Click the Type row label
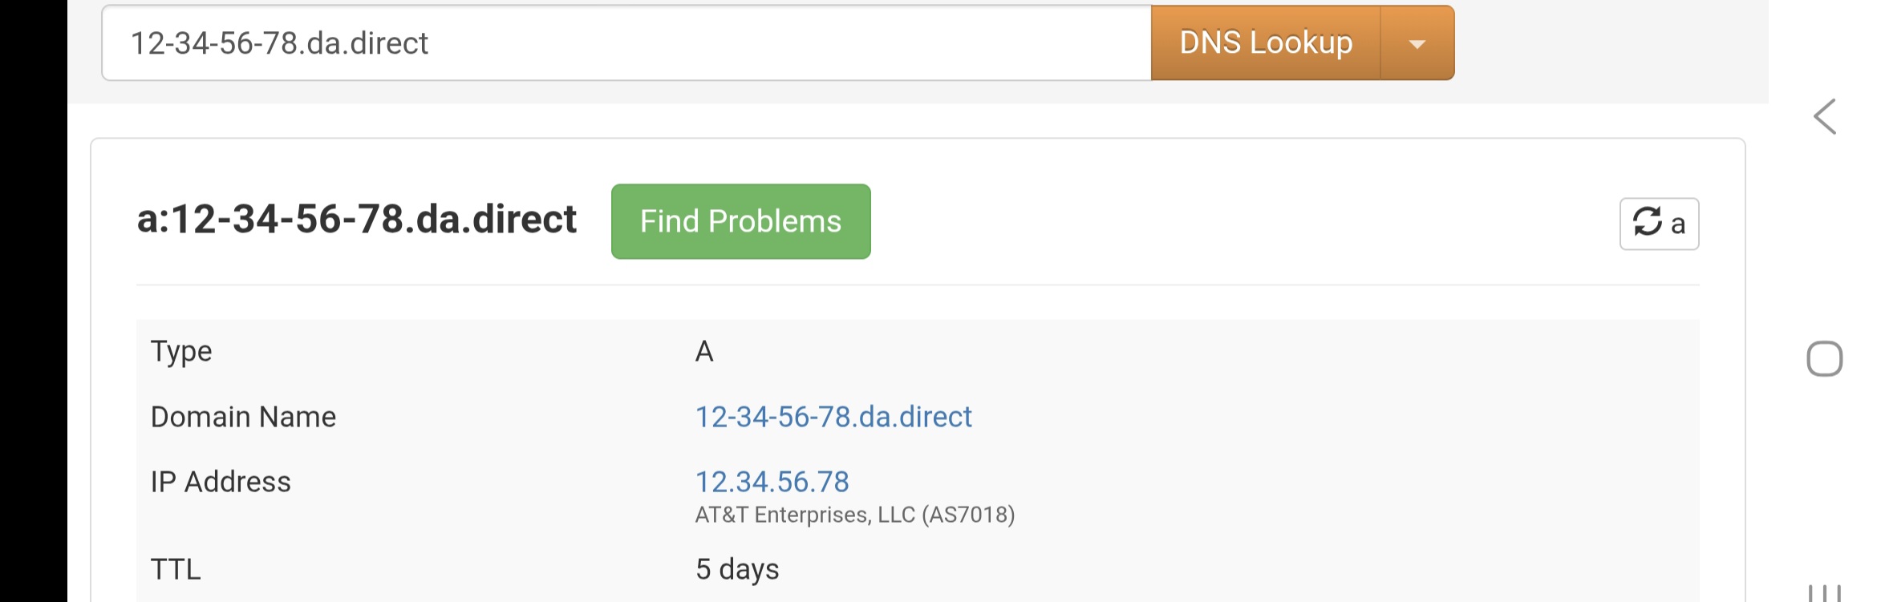Image resolution: width=1877 pixels, height=602 pixels. click(x=181, y=351)
